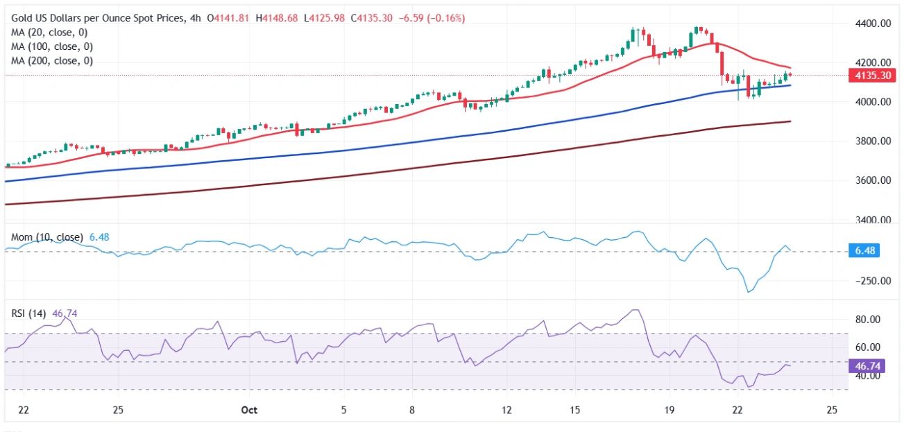
Task: Click the 12 date label on time axis
Action: 507,410
